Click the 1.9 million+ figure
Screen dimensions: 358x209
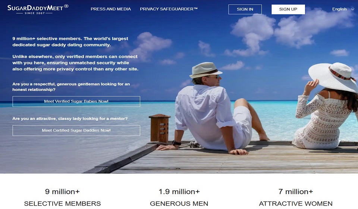click(x=179, y=191)
